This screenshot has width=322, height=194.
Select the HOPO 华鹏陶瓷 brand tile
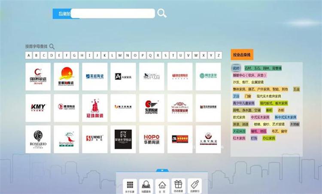[x=152, y=139]
